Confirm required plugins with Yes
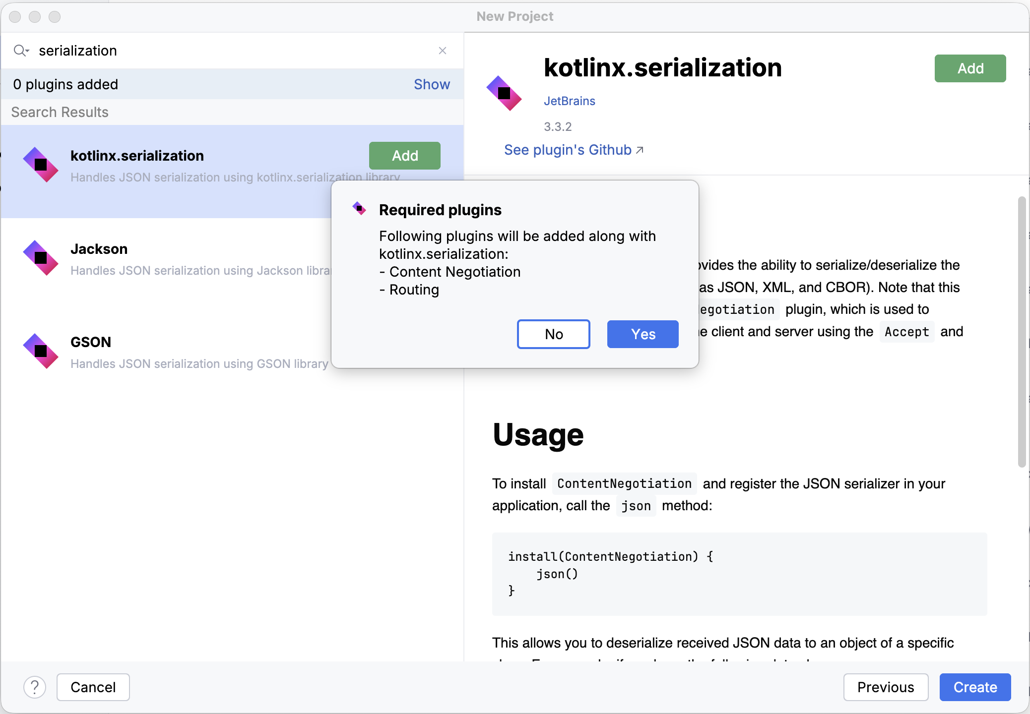This screenshot has height=714, width=1030. (643, 334)
